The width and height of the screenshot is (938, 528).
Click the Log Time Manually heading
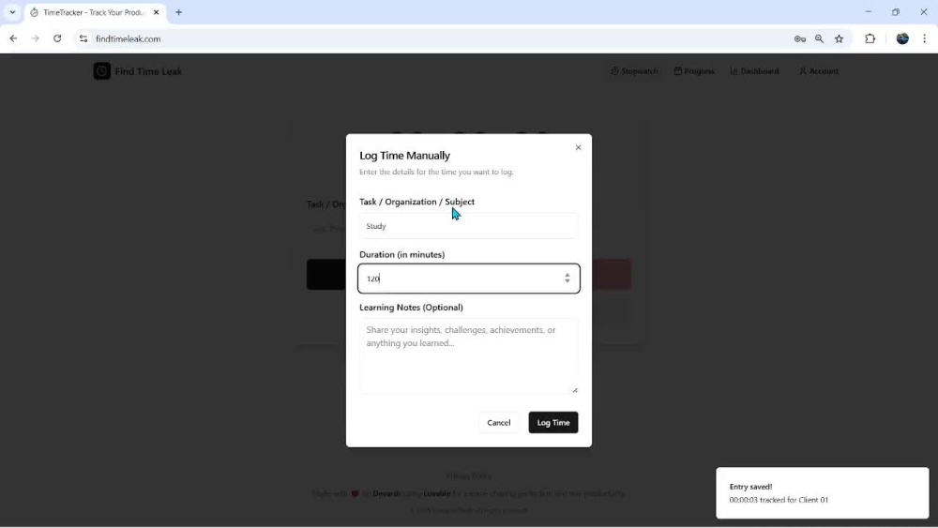404,156
